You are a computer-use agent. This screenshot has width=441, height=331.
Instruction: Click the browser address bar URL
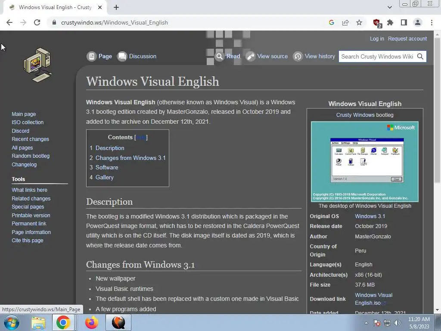115,22
